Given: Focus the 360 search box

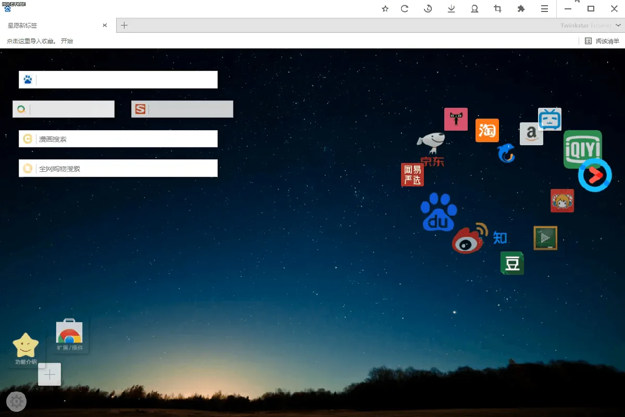Looking at the screenshot, I should coord(64,109).
